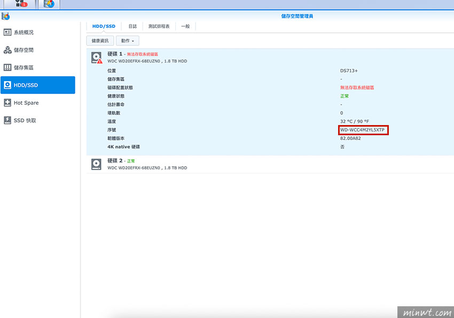This screenshot has height=318, width=454.
Task: Open the 動作 dropdown menu
Action: [x=128, y=40]
